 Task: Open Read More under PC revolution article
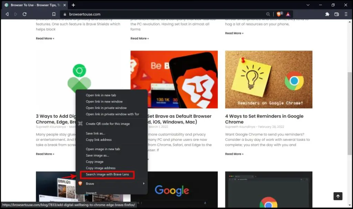140,38
